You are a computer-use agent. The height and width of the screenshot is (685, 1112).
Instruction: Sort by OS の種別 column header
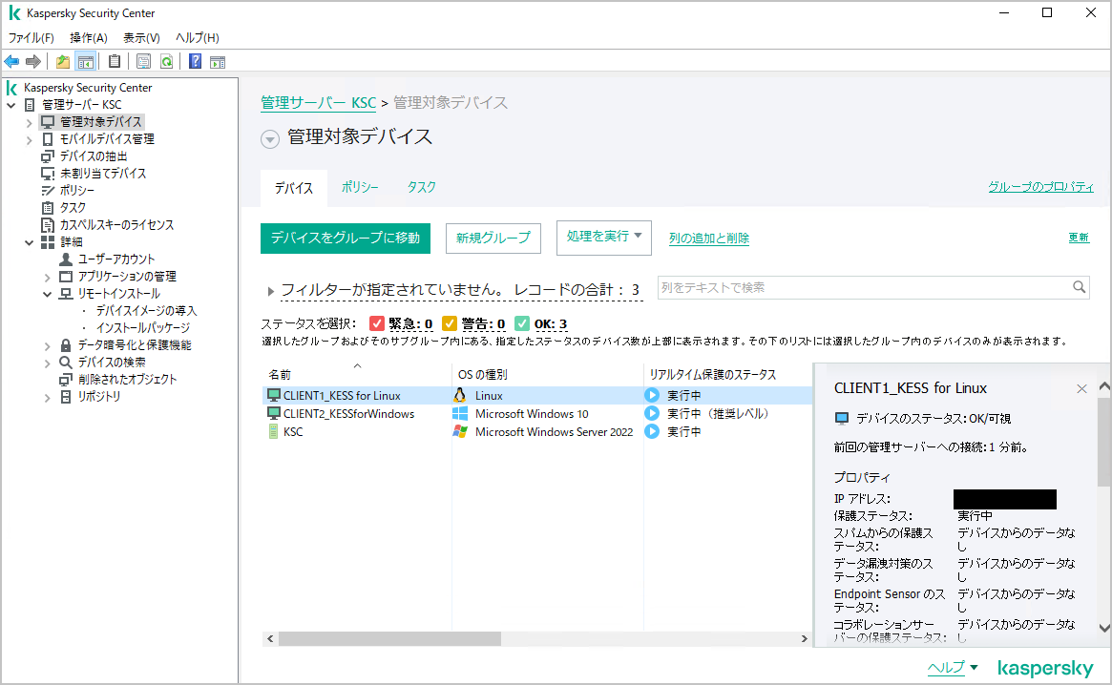click(483, 374)
